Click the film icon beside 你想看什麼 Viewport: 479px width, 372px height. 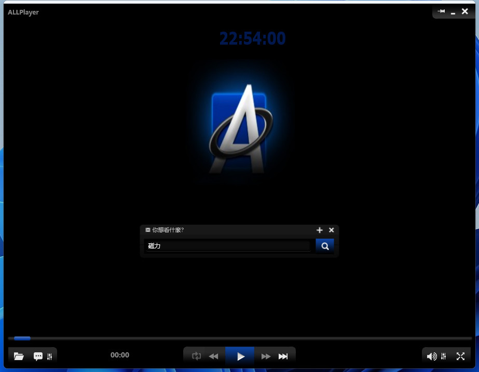pyautogui.click(x=148, y=230)
